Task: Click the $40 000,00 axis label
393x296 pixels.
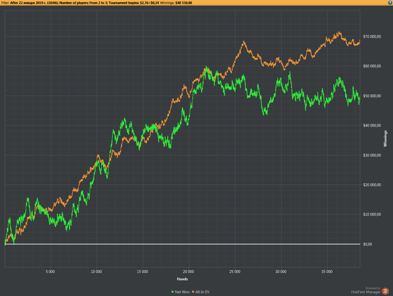Action: (x=372, y=126)
